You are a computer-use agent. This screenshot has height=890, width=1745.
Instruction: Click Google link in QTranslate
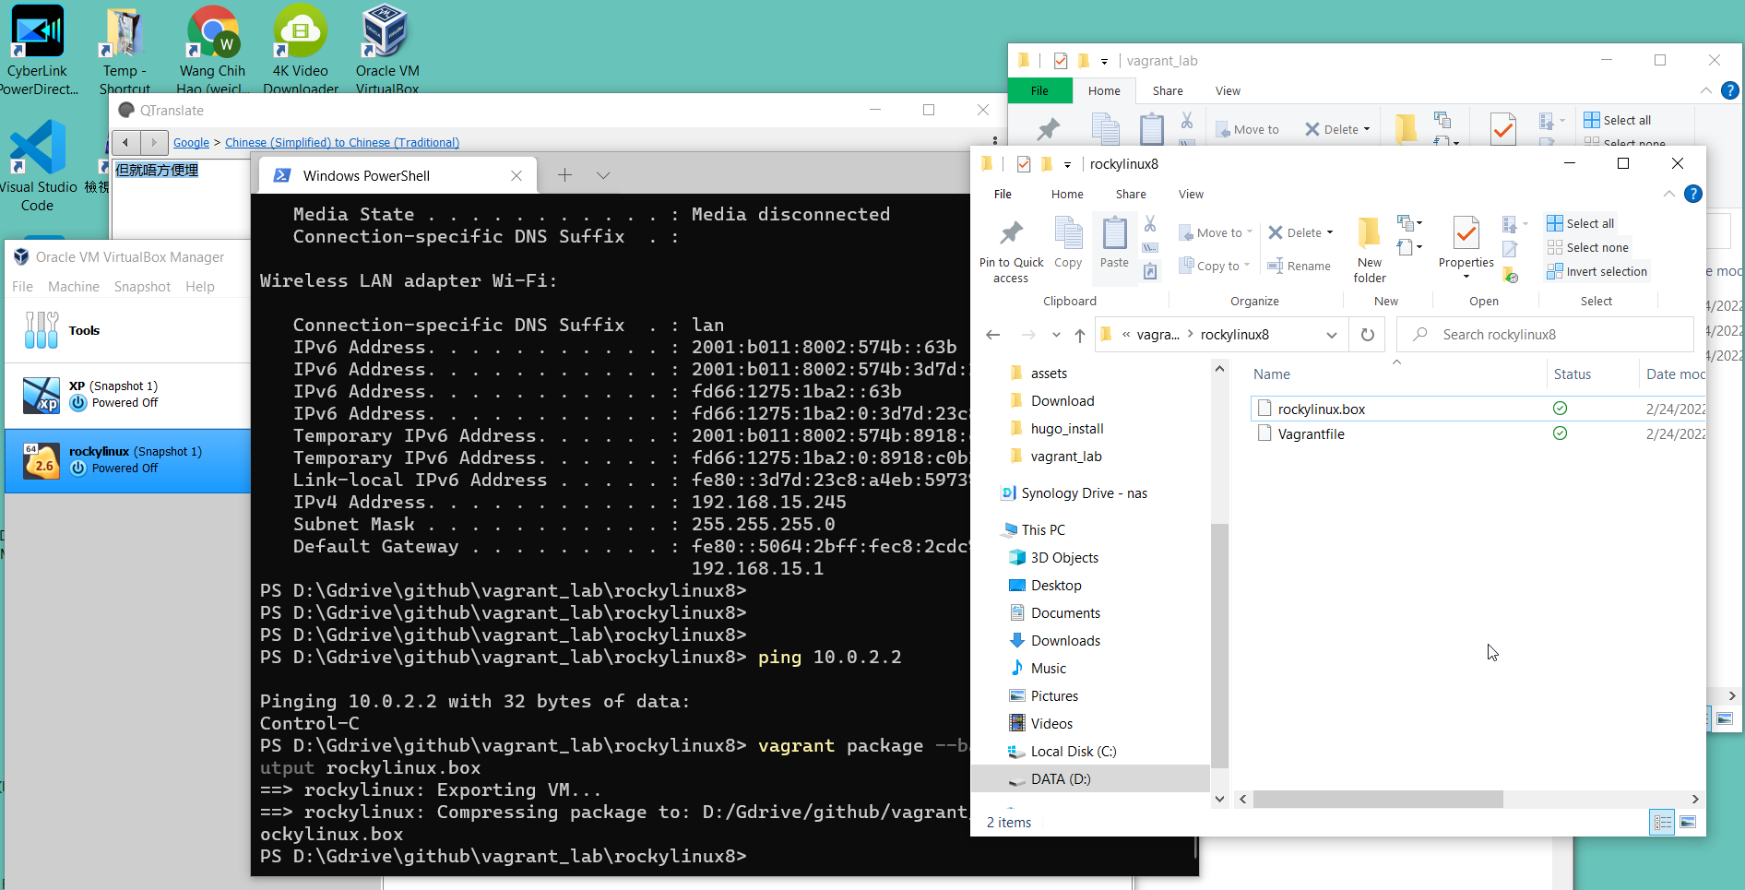tap(191, 142)
